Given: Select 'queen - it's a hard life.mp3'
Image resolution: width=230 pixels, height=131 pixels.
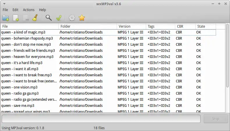Looking at the screenshot, I should 22,63.
